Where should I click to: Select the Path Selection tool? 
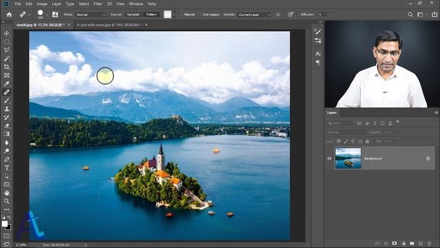point(6,176)
